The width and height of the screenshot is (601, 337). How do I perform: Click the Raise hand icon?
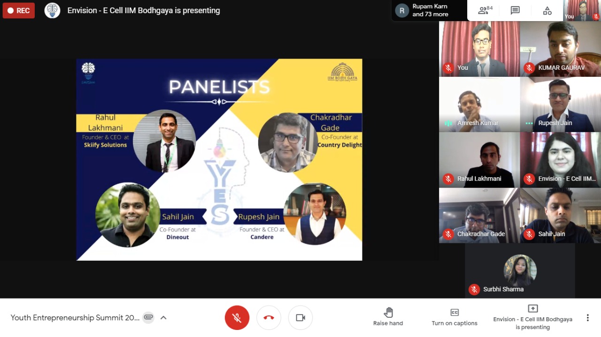[388, 313]
